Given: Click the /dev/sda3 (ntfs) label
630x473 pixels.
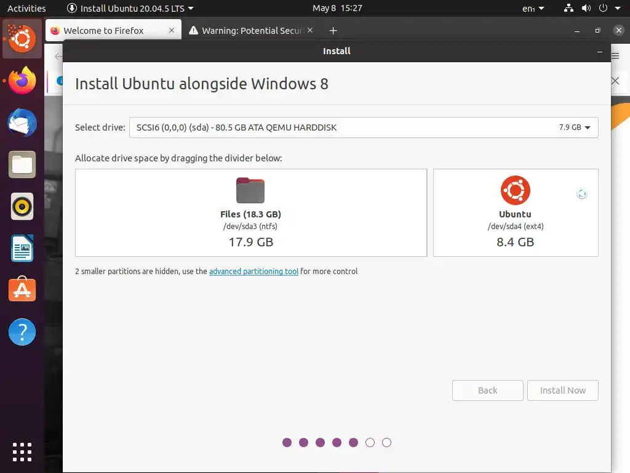Looking at the screenshot, I should tap(250, 227).
